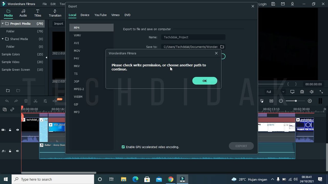Viewport: 328px width, 184px height.
Task: Open the Media tab
Action: (8, 13)
